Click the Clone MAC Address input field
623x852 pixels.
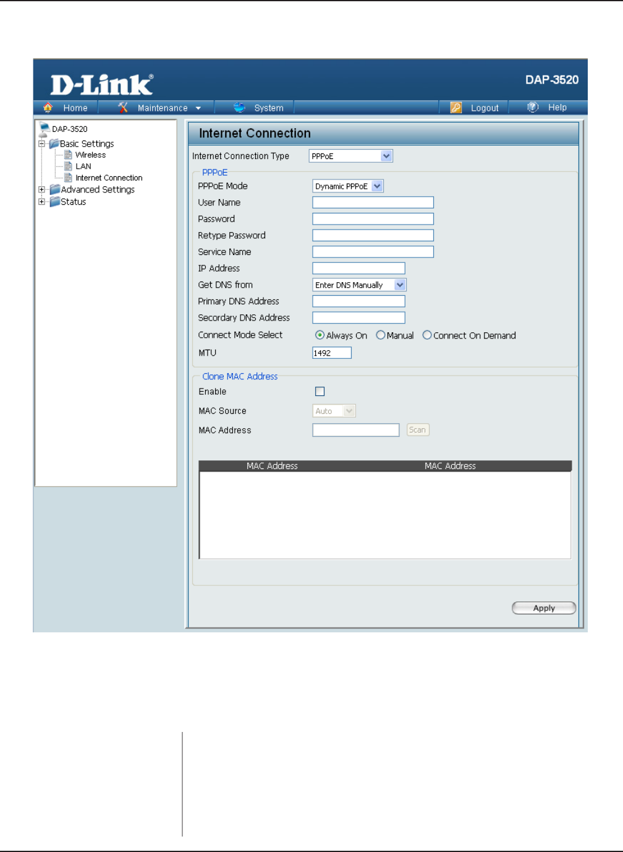pos(356,430)
